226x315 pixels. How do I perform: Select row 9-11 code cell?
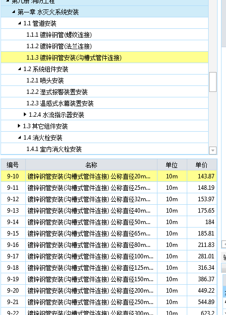[13, 188]
